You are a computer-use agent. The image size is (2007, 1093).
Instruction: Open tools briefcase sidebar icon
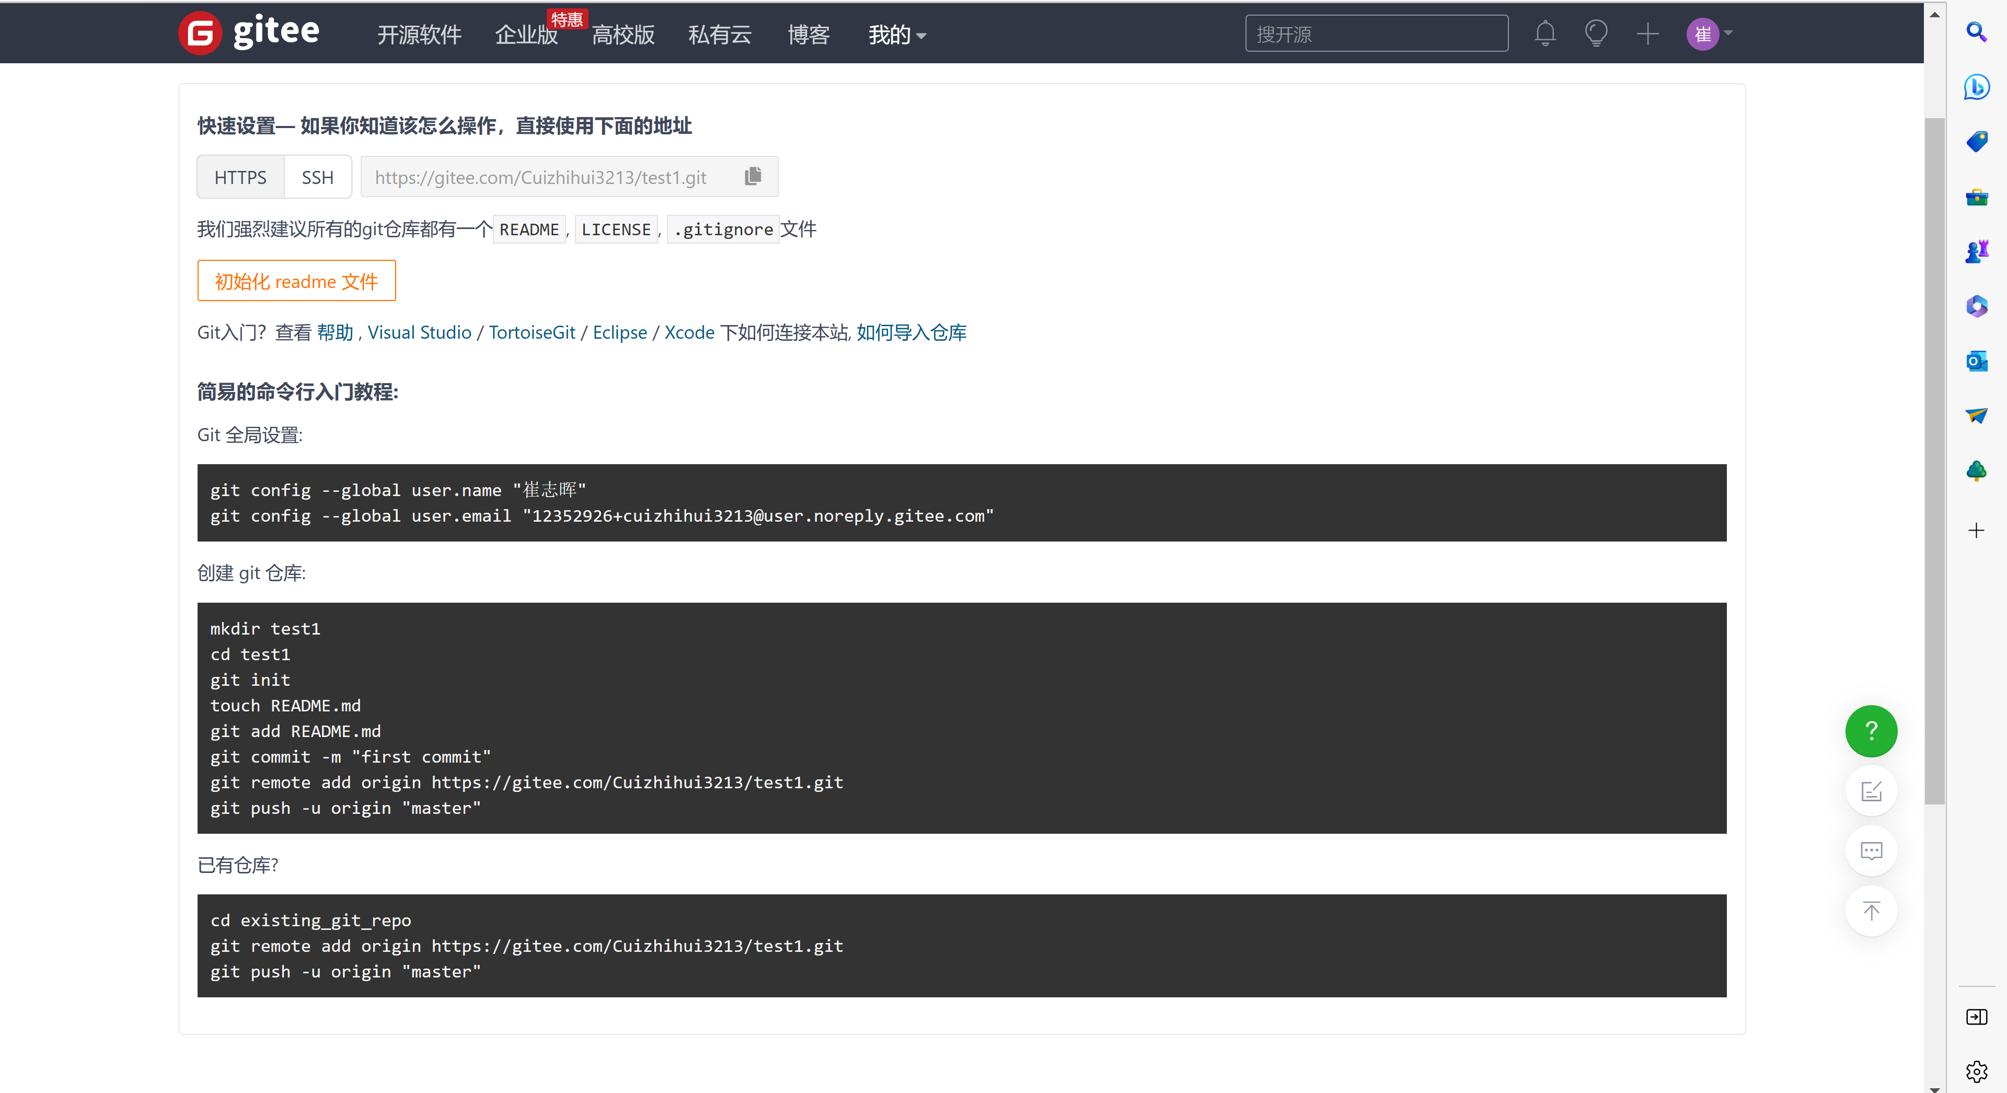pyautogui.click(x=1976, y=197)
